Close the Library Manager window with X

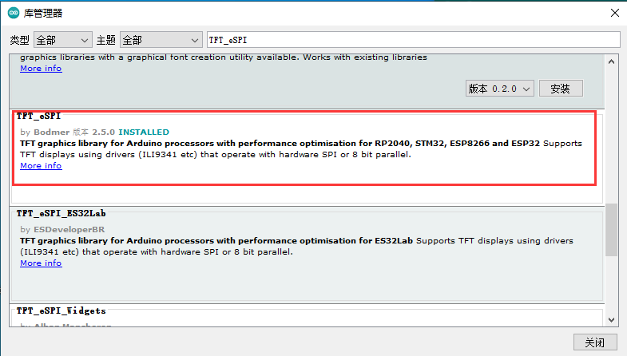coord(614,13)
